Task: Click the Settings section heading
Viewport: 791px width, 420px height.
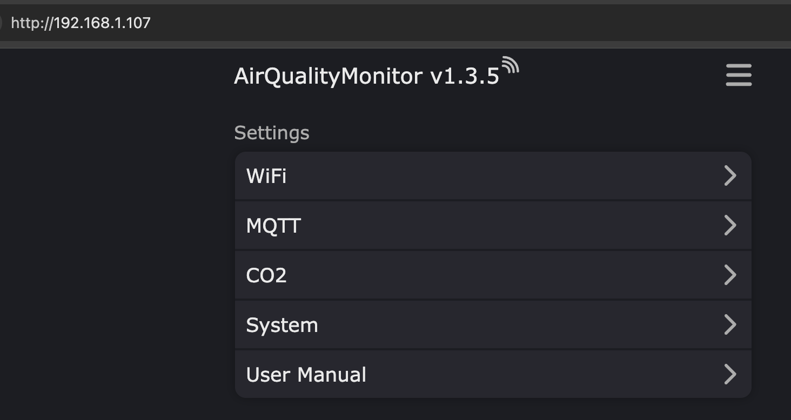Action: (x=272, y=133)
